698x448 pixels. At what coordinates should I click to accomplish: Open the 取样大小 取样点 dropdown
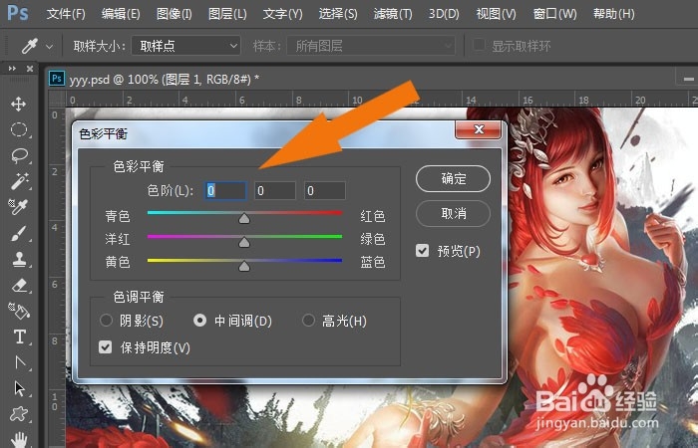click(x=185, y=46)
